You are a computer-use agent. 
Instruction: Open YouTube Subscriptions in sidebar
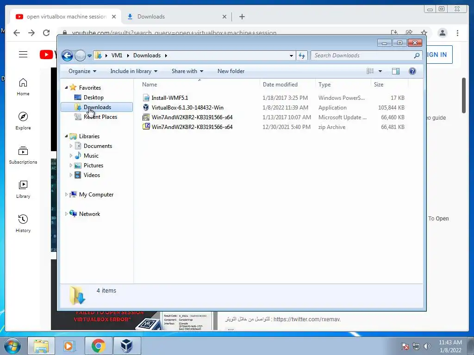tap(23, 155)
